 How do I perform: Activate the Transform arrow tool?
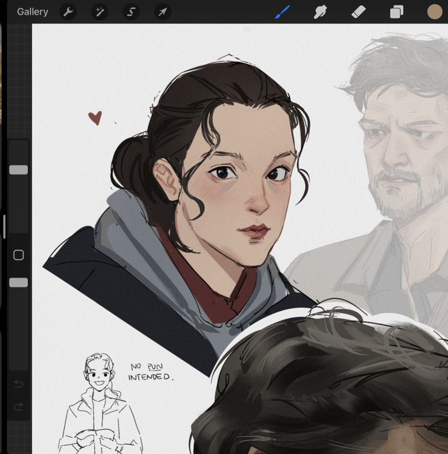click(x=162, y=12)
